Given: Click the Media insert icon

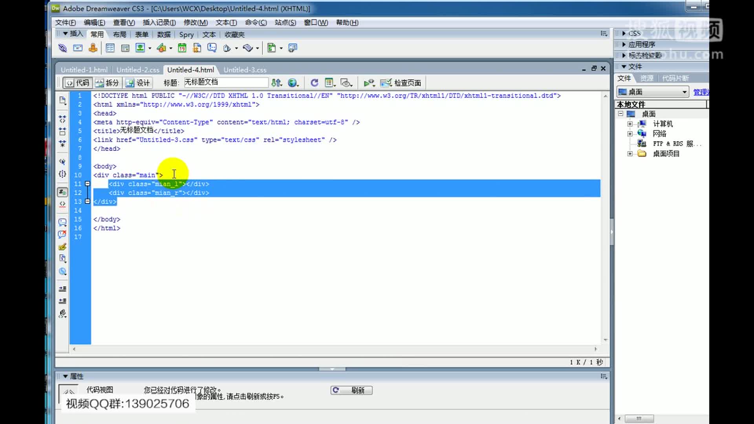Looking at the screenshot, I should (161, 48).
